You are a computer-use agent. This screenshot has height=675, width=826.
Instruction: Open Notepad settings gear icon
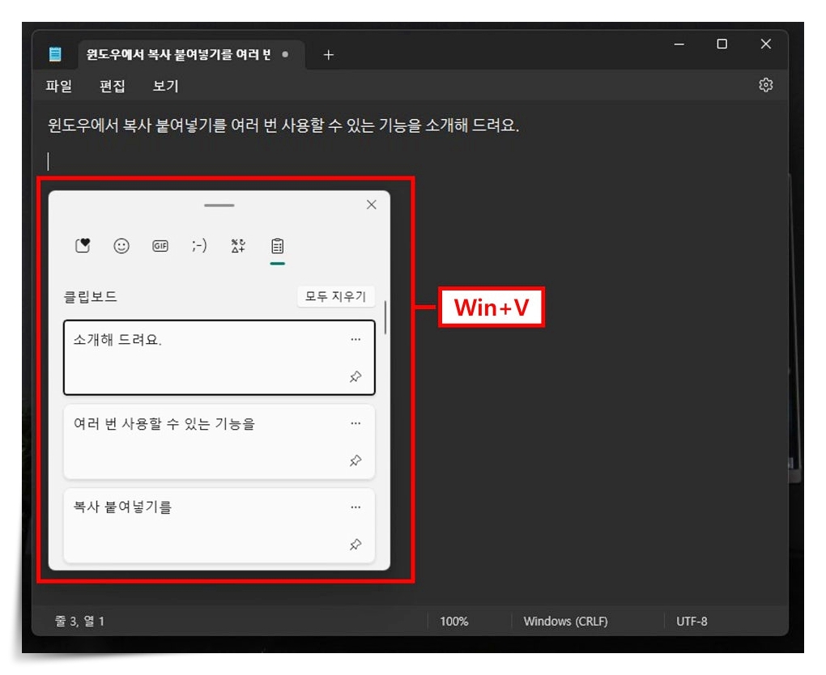(x=765, y=85)
